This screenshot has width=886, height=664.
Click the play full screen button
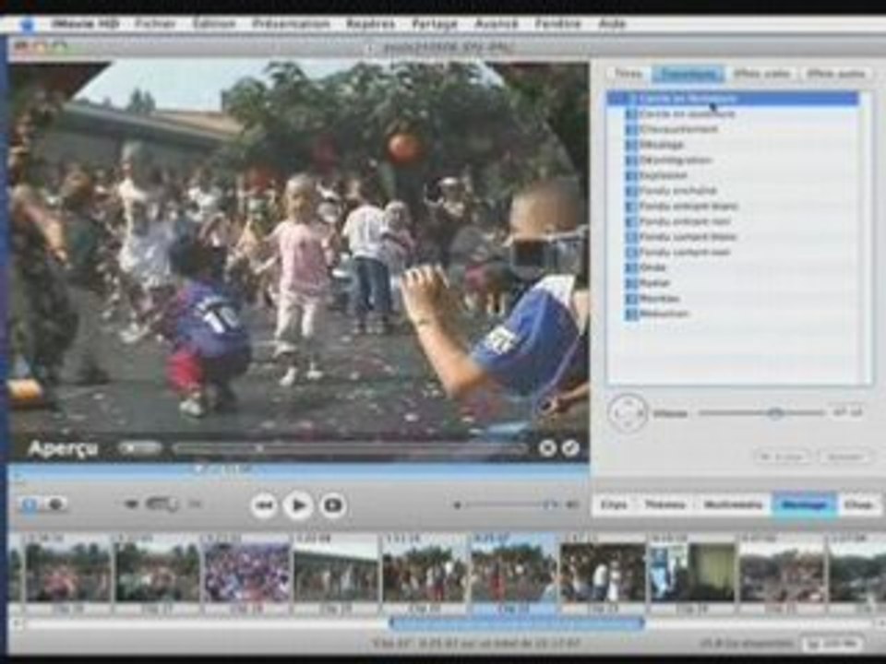pyautogui.click(x=333, y=504)
